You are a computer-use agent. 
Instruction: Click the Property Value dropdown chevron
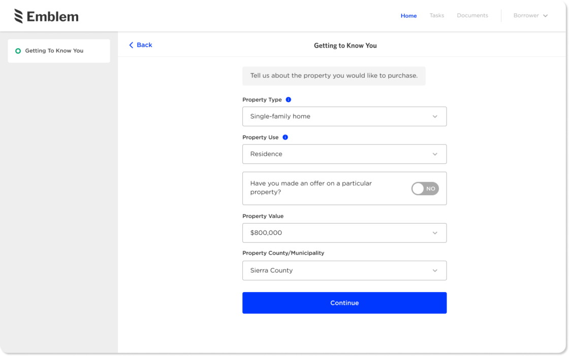click(x=435, y=233)
